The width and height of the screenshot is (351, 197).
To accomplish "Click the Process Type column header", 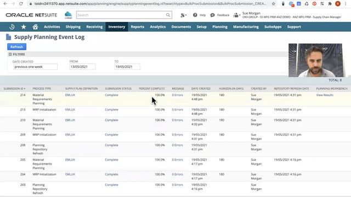I will tap(42, 89).
